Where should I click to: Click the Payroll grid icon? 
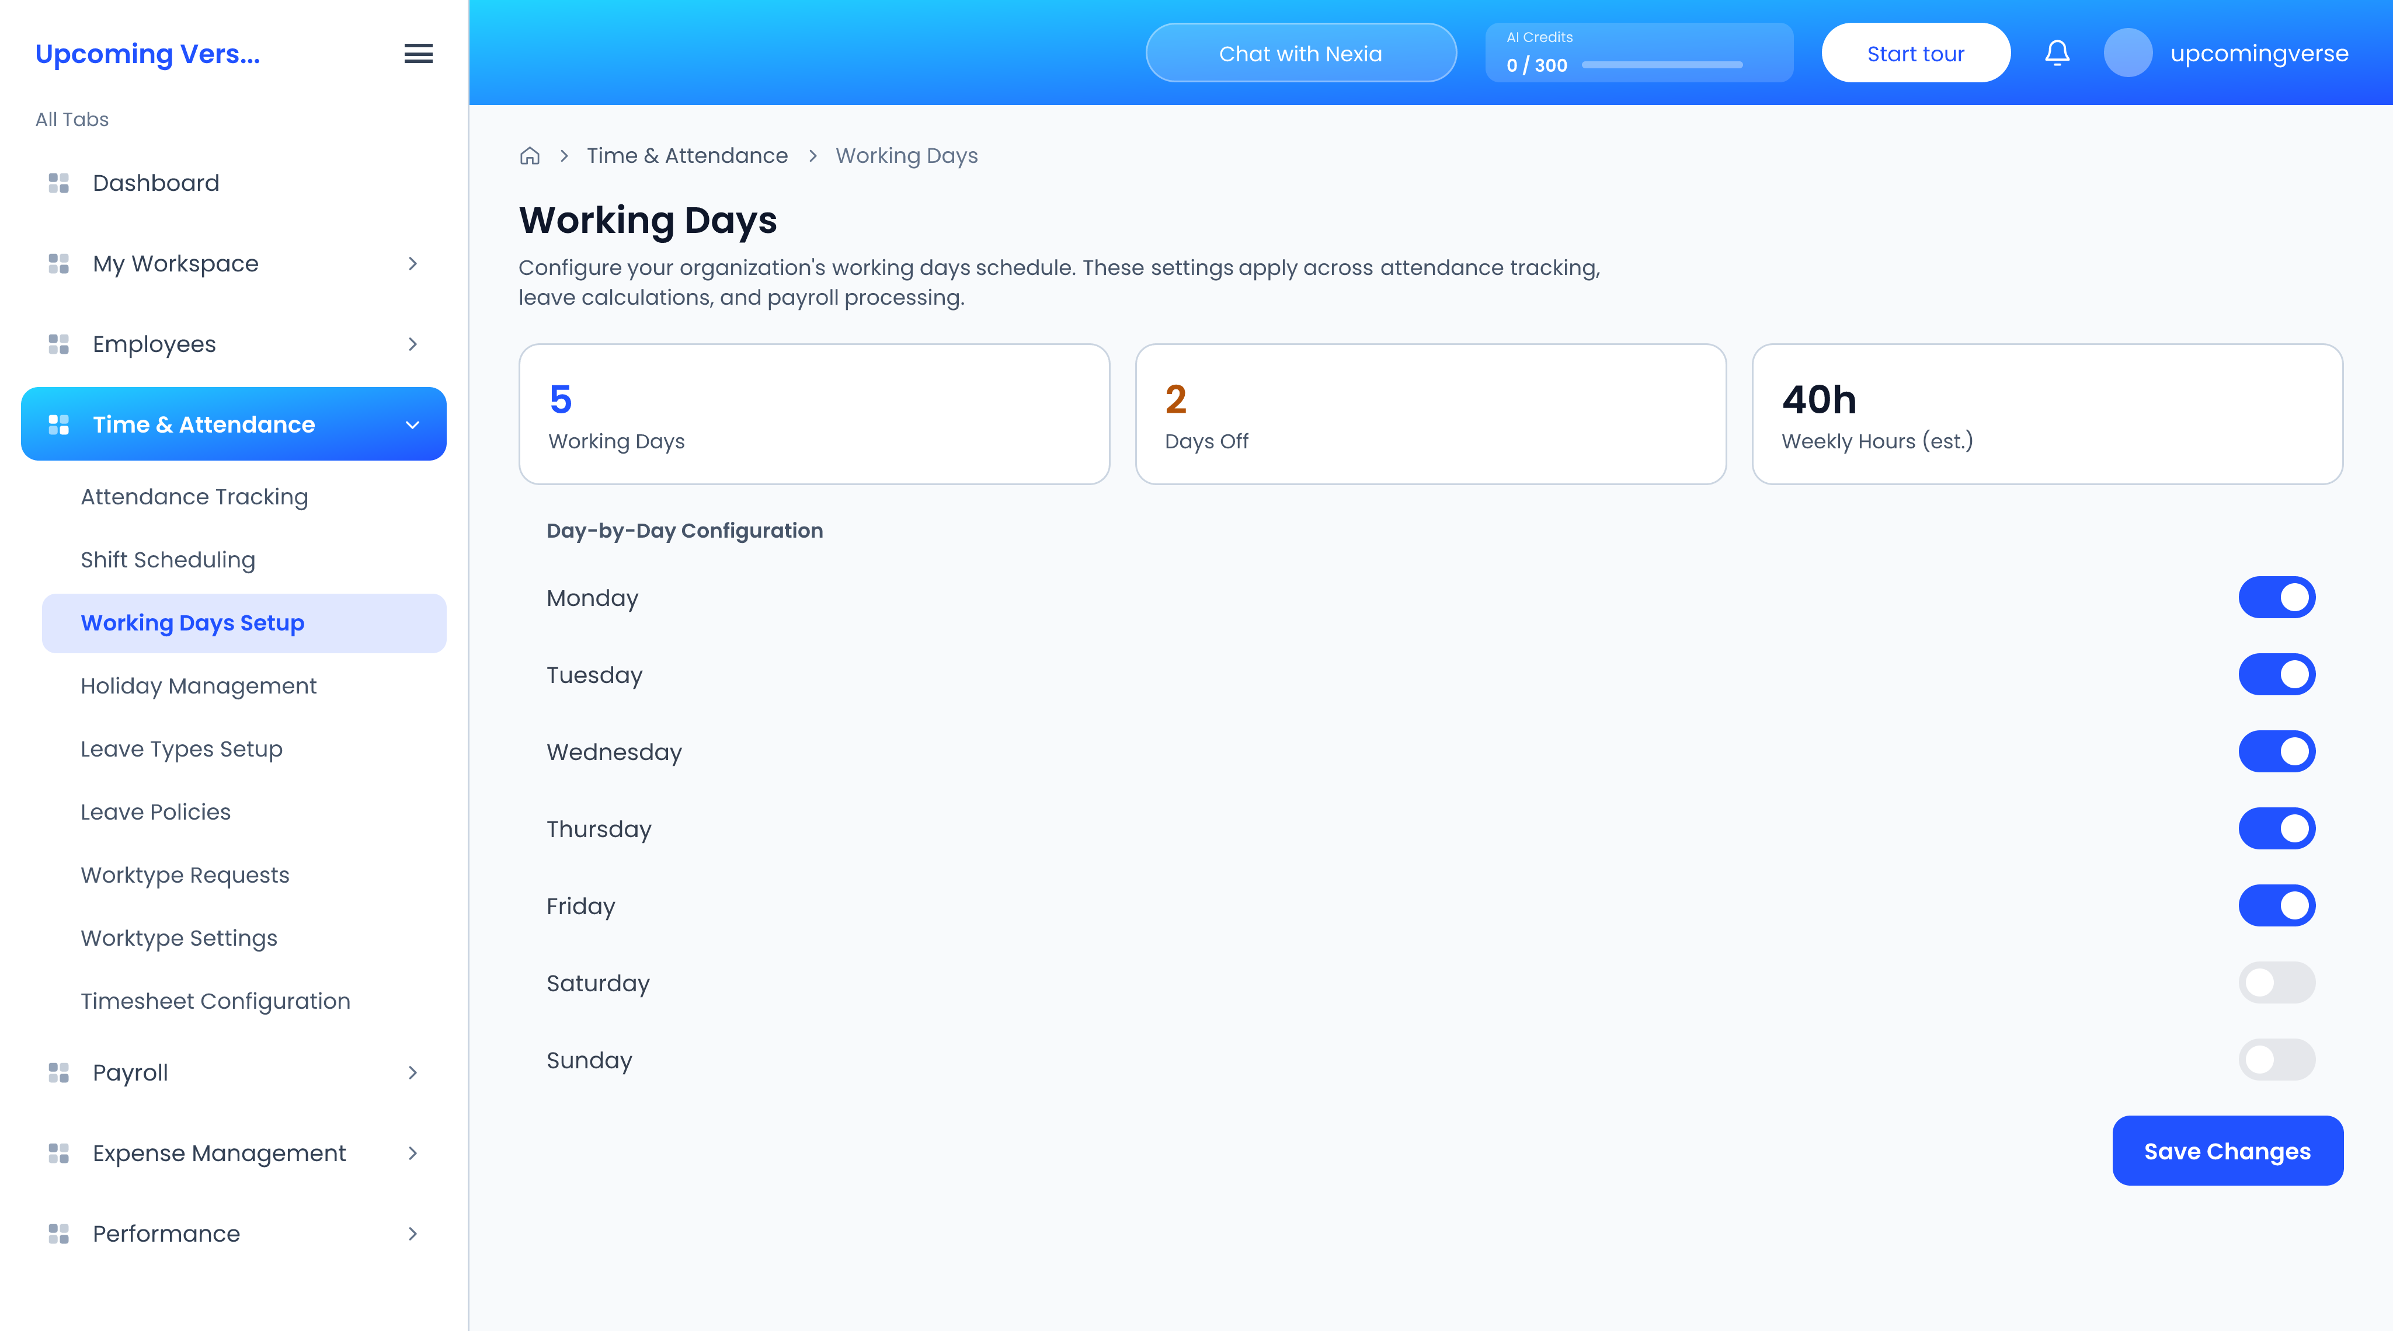click(x=58, y=1073)
